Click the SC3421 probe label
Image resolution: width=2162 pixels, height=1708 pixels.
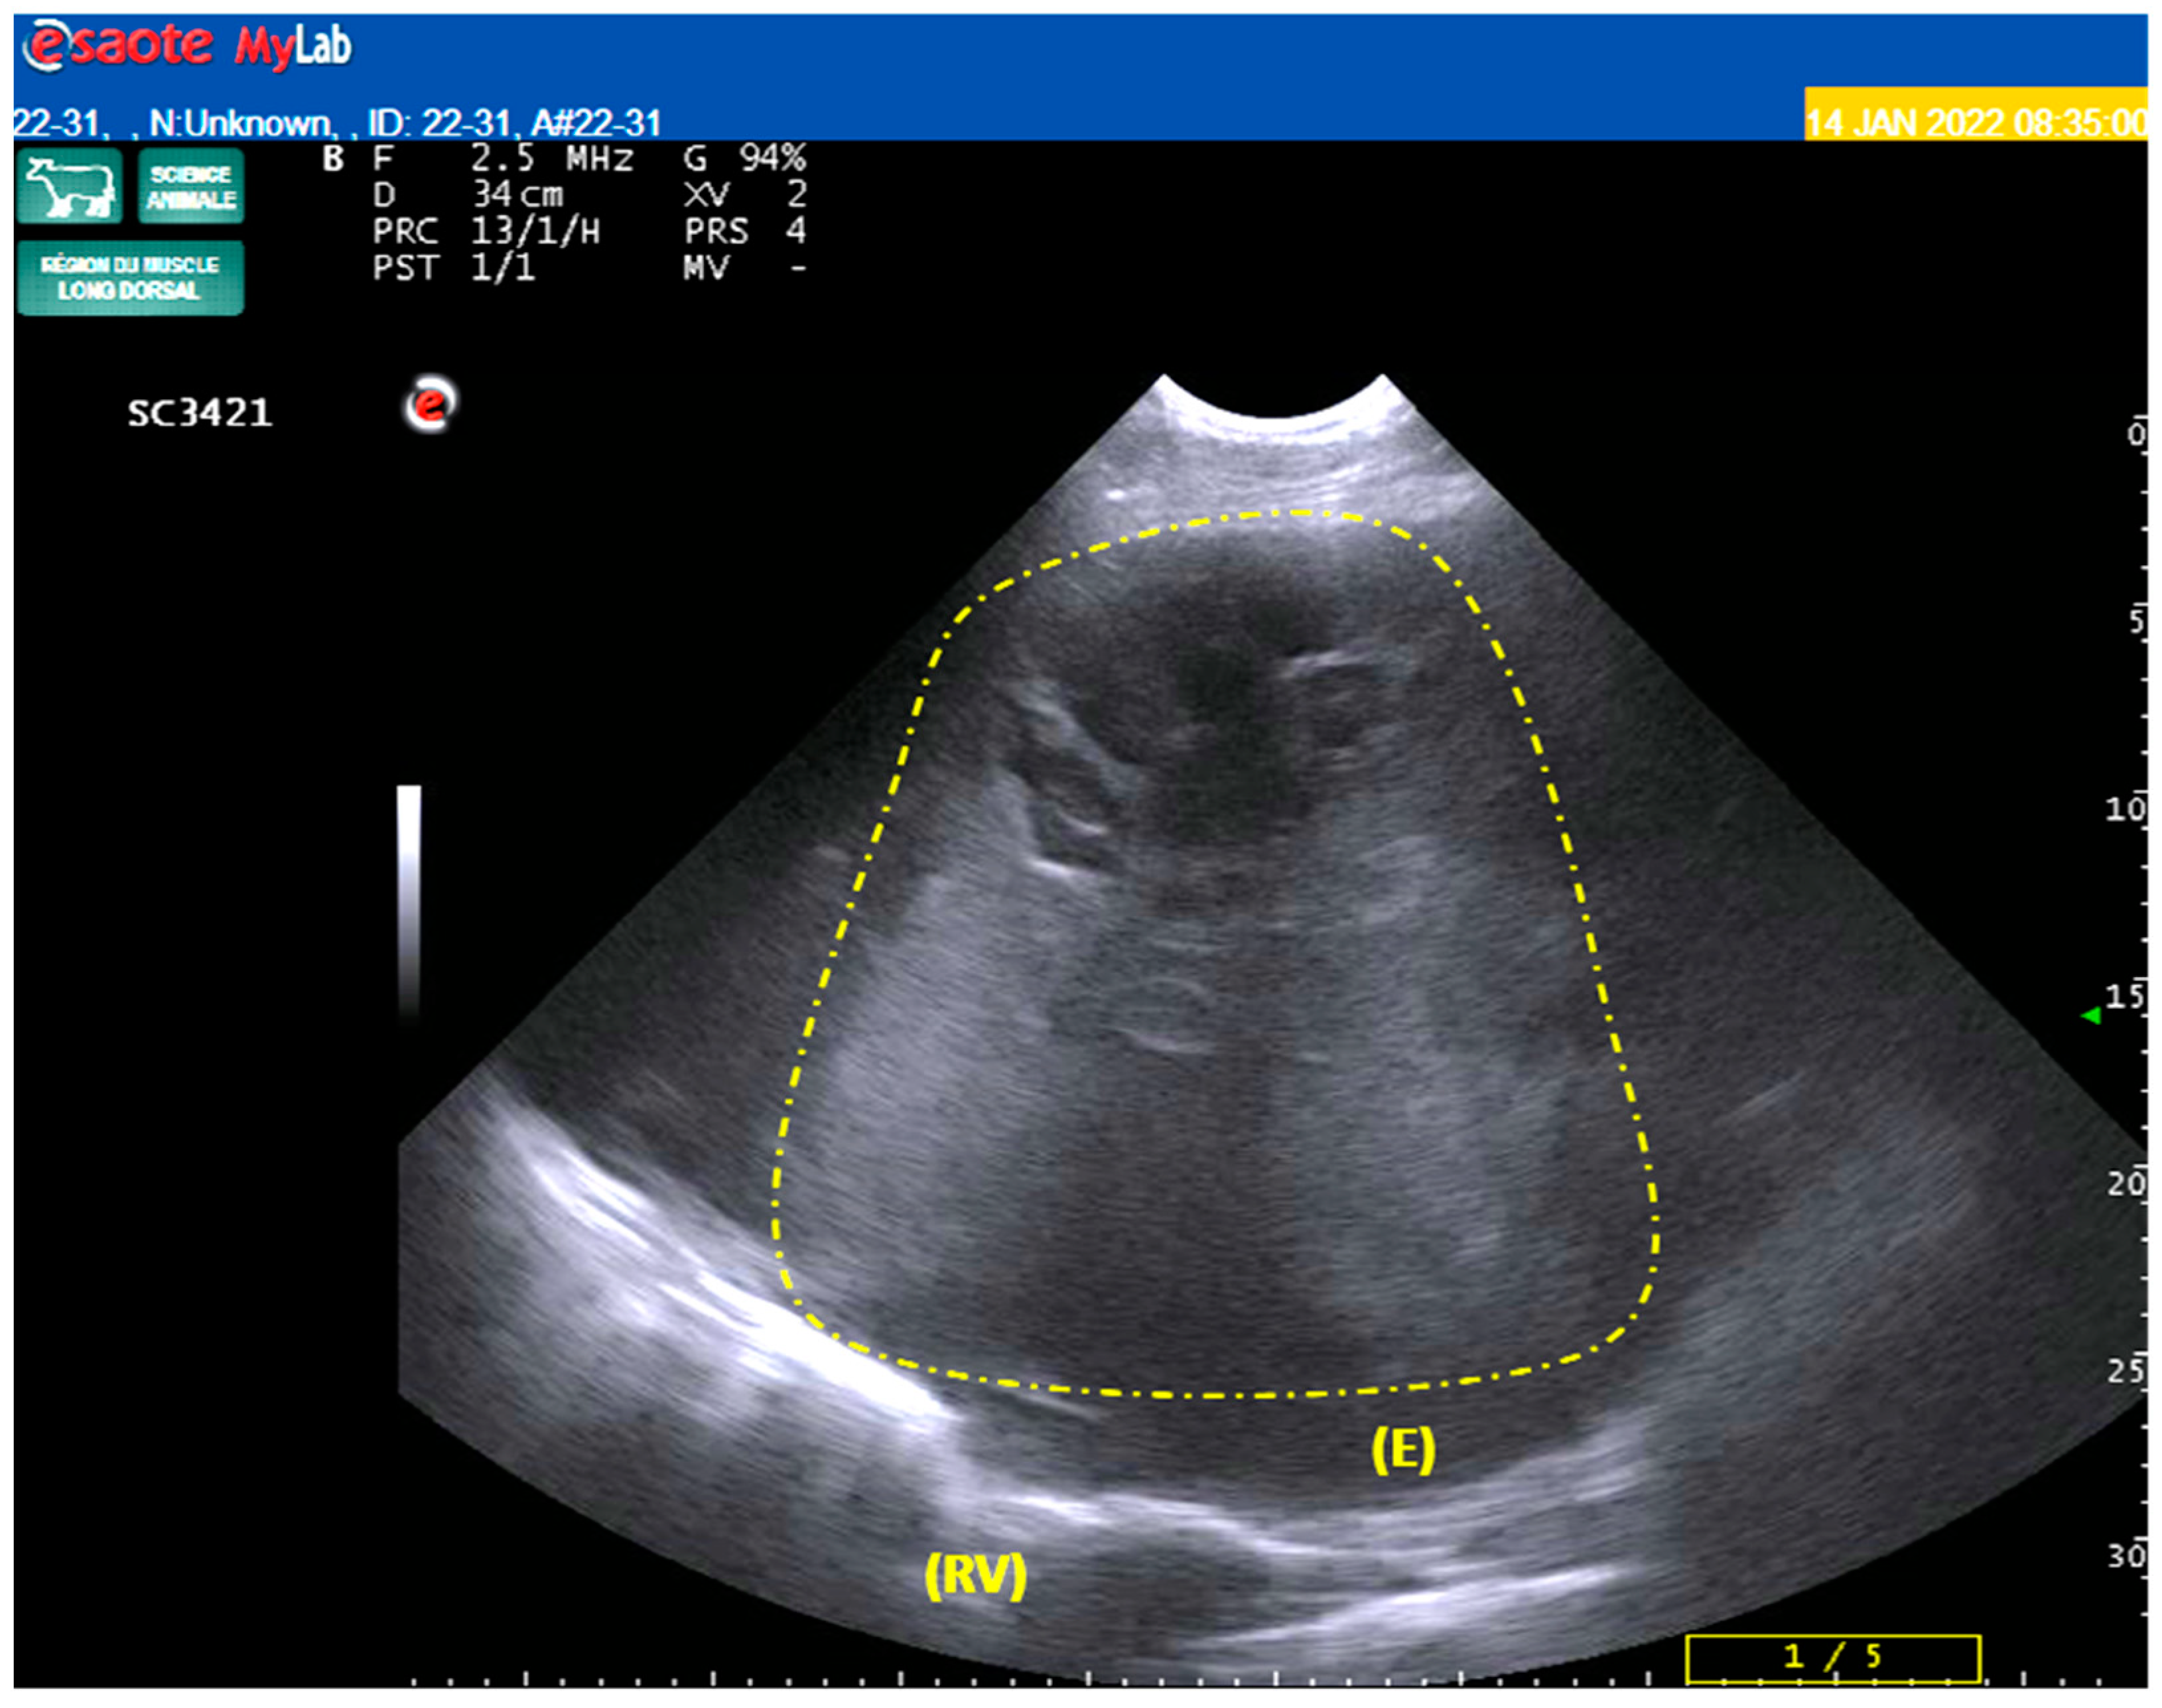(x=199, y=413)
